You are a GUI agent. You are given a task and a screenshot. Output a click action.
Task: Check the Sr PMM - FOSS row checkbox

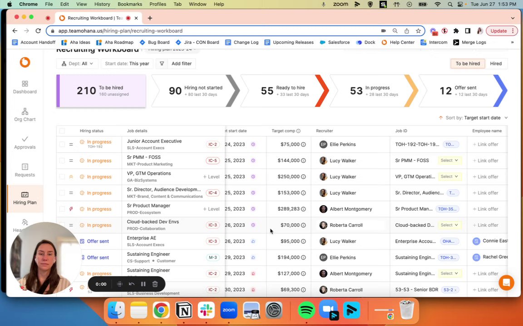tap(62, 161)
